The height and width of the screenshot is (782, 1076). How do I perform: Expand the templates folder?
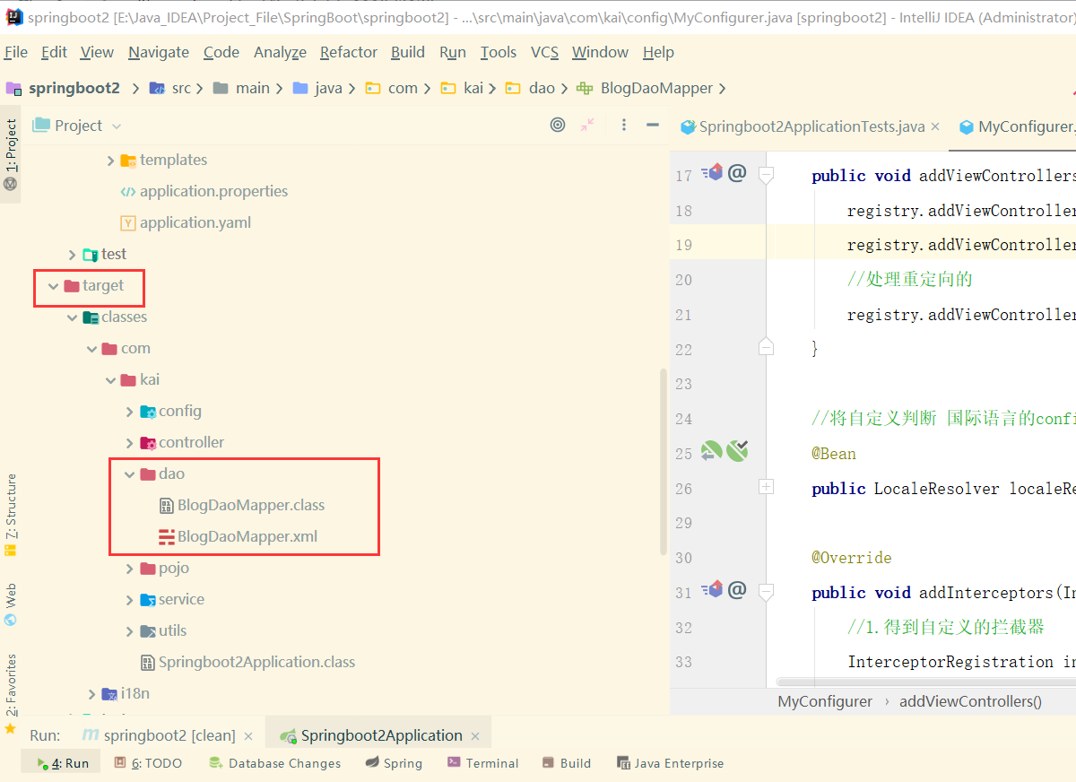(110, 161)
